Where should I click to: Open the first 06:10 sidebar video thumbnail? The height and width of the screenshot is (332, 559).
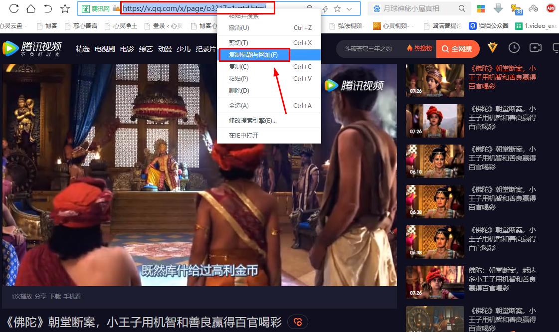435,162
